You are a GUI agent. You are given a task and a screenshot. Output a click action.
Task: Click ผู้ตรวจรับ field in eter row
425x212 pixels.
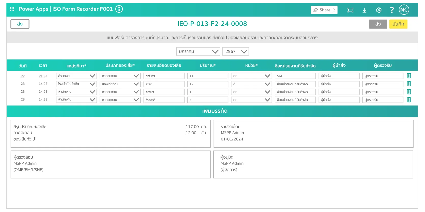pos(383,84)
